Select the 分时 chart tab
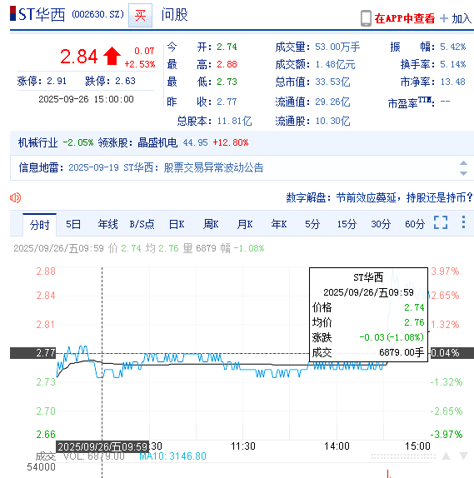This screenshot has height=478, width=474. tap(39, 225)
